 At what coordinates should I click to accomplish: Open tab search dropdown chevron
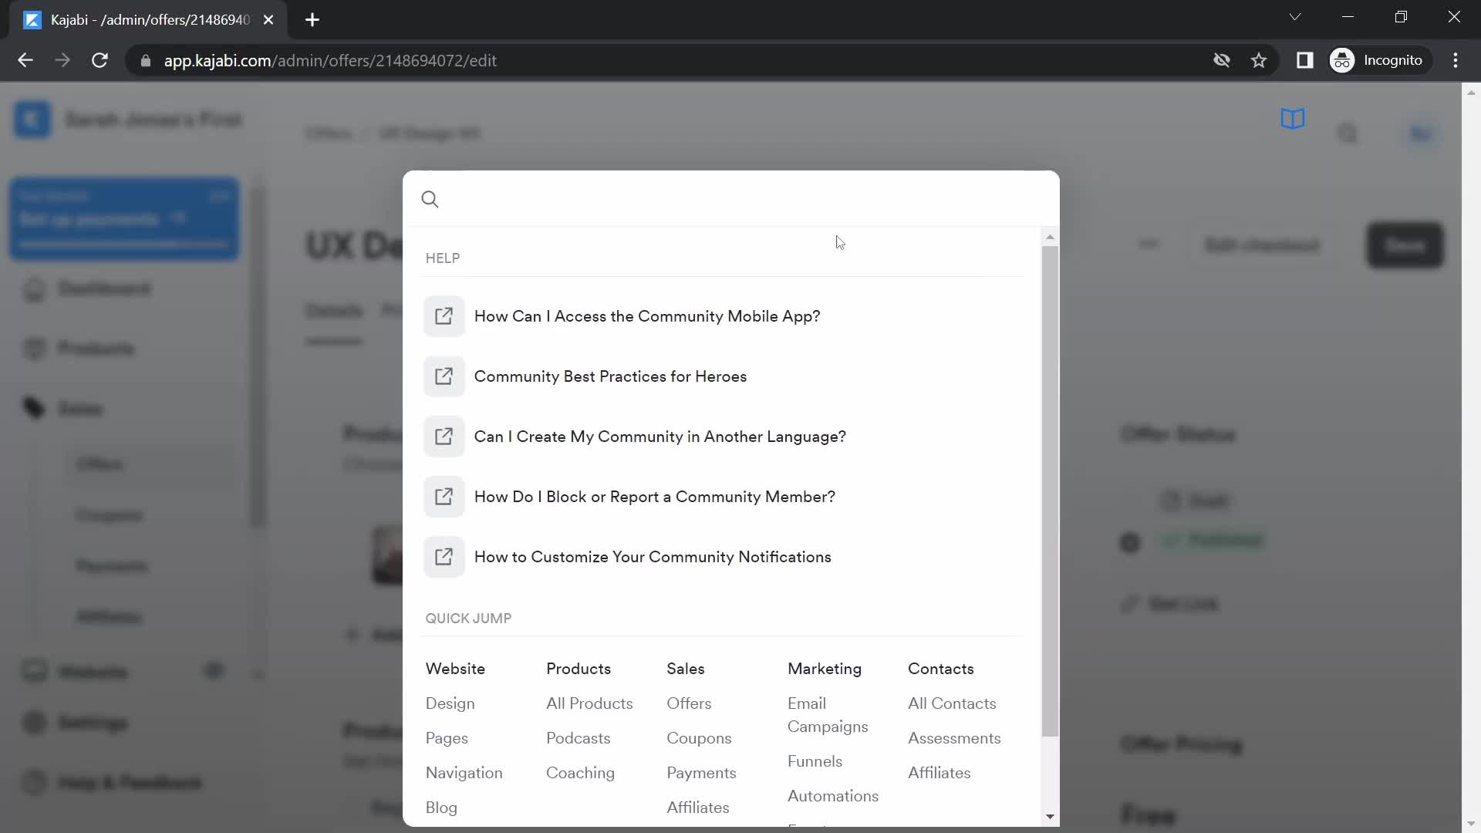(x=1295, y=17)
